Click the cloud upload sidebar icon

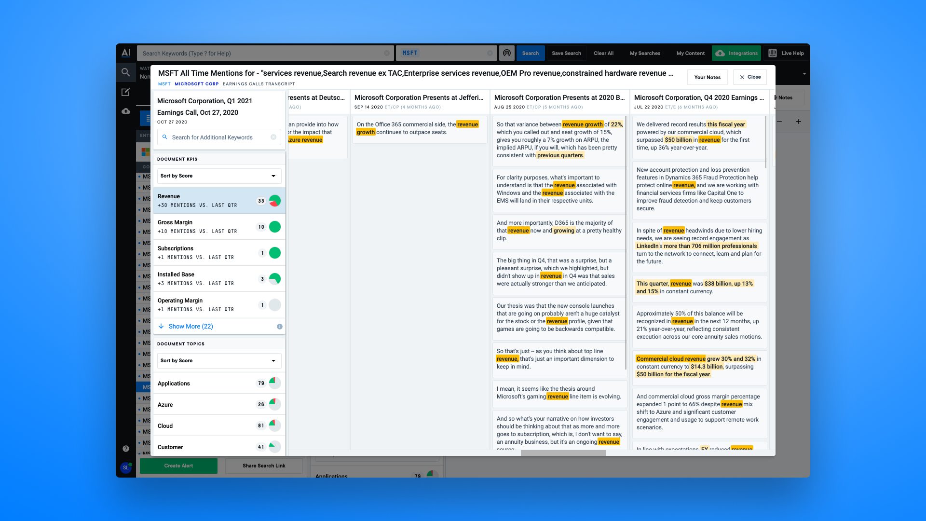125,111
